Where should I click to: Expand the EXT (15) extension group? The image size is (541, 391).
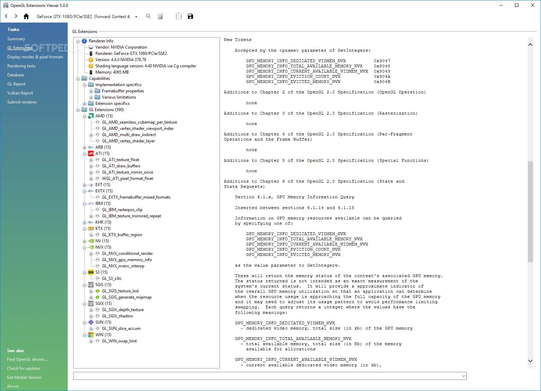pos(85,185)
